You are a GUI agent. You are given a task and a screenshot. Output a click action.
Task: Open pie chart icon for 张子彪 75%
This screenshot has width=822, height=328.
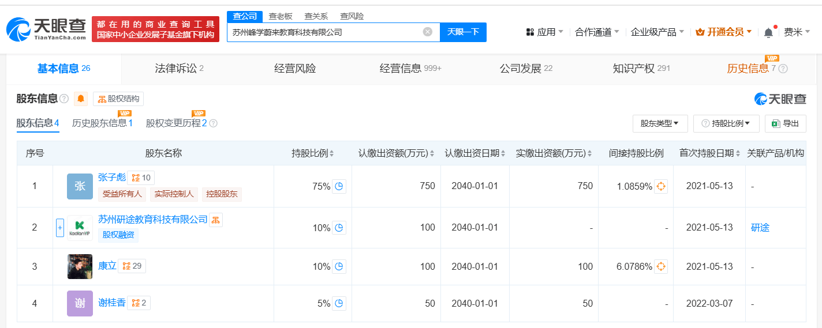339,186
